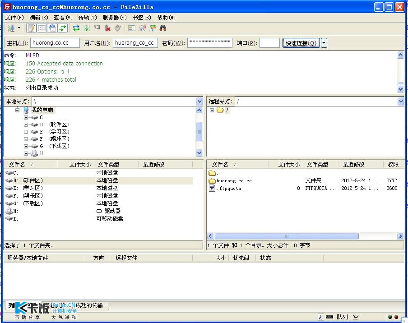Click speed limits status bar icon
Image resolution: width=408 pixels, height=323 pixels.
click(329, 317)
